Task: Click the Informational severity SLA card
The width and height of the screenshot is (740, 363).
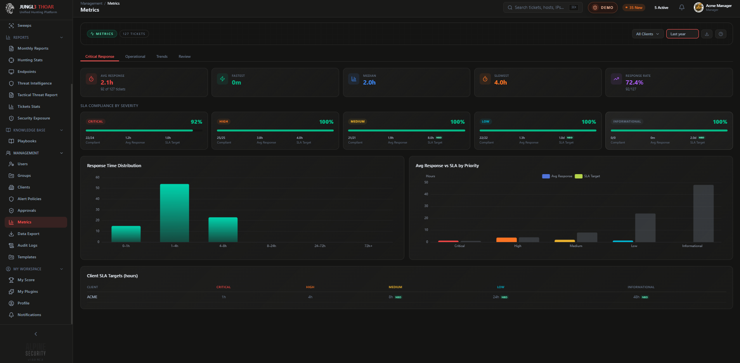Action: click(669, 131)
